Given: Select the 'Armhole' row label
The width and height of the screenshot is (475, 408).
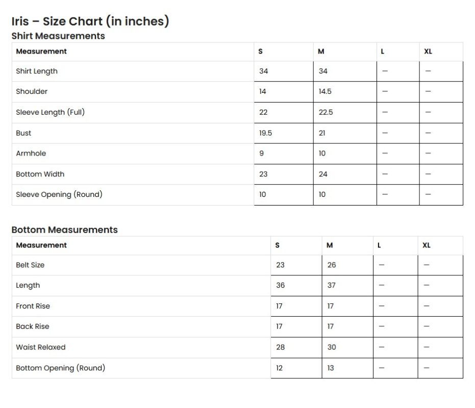Looking at the screenshot, I should (31, 154).
